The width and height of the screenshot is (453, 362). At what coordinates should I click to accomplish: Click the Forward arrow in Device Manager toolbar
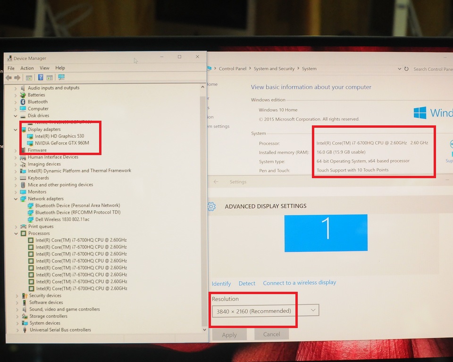(17, 77)
